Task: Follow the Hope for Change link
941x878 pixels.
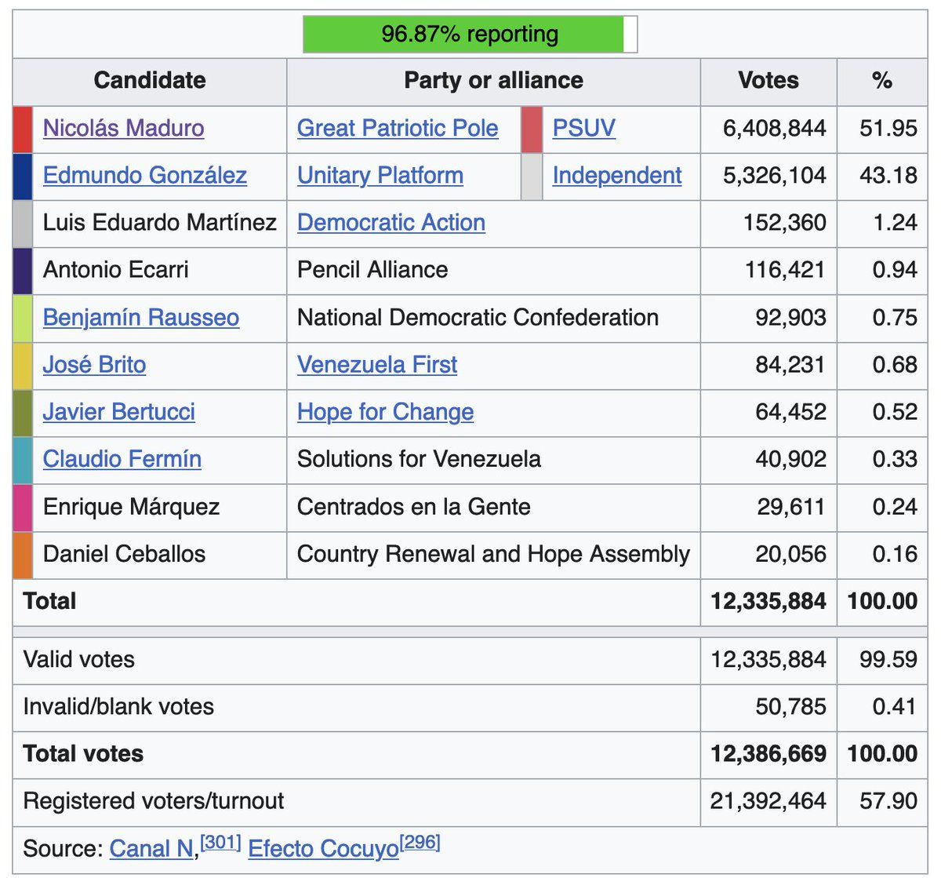Action: click(385, 411)
